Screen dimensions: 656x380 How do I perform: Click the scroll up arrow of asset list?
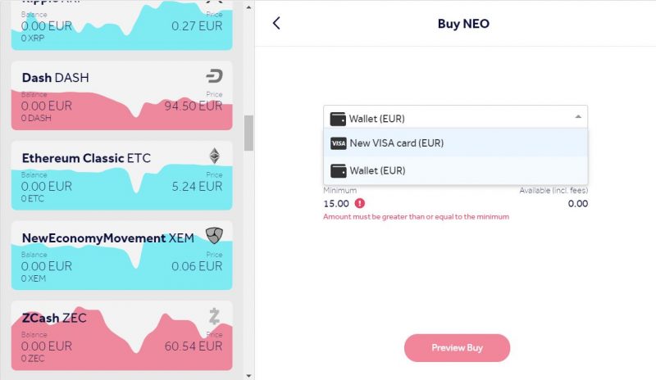[249, 7]
